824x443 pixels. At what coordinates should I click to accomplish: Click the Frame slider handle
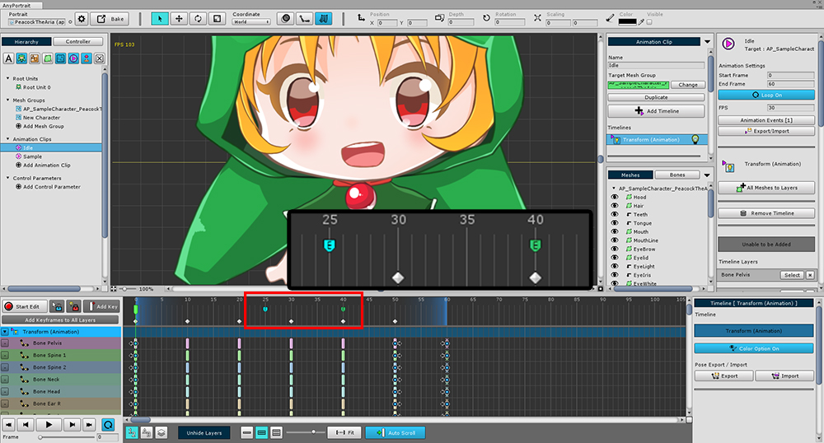coord(40,436)
